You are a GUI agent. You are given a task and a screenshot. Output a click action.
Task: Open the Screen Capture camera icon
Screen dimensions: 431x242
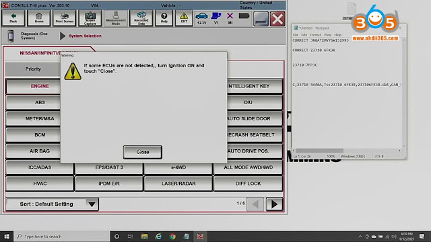coord(90,18)
